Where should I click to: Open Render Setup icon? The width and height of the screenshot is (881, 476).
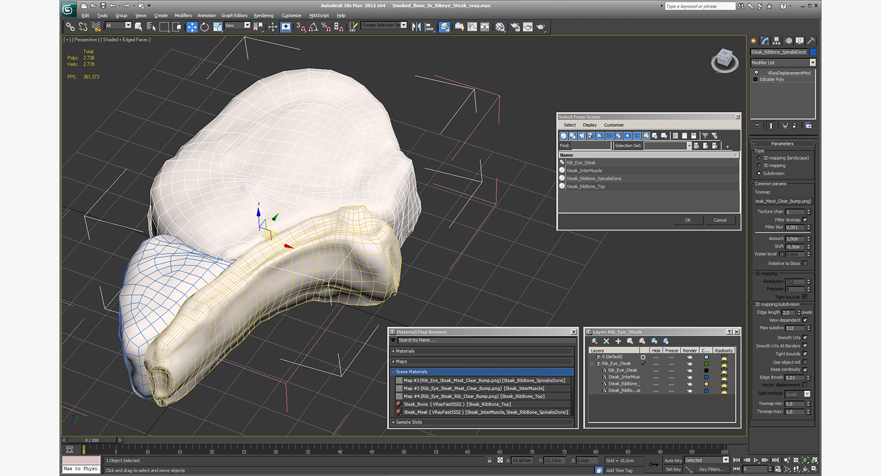tap(514, 27)
